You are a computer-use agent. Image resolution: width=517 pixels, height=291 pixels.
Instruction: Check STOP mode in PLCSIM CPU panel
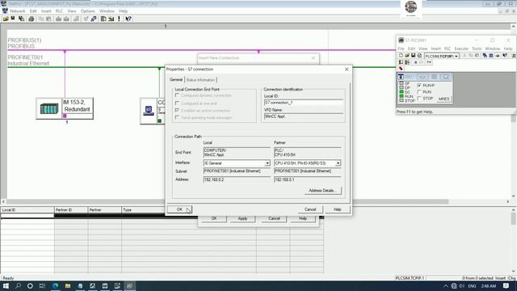tap(419, 99)
